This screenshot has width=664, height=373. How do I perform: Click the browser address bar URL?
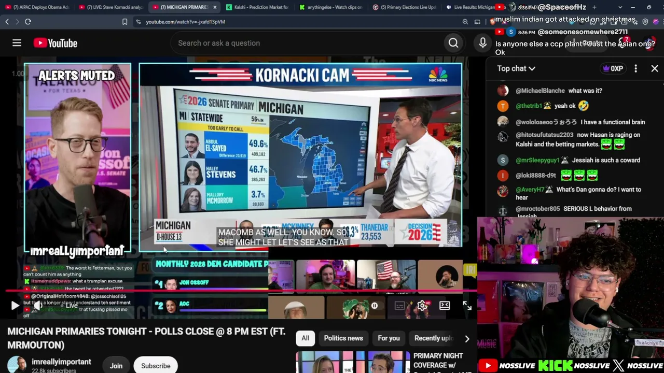[x=185, y=22]
